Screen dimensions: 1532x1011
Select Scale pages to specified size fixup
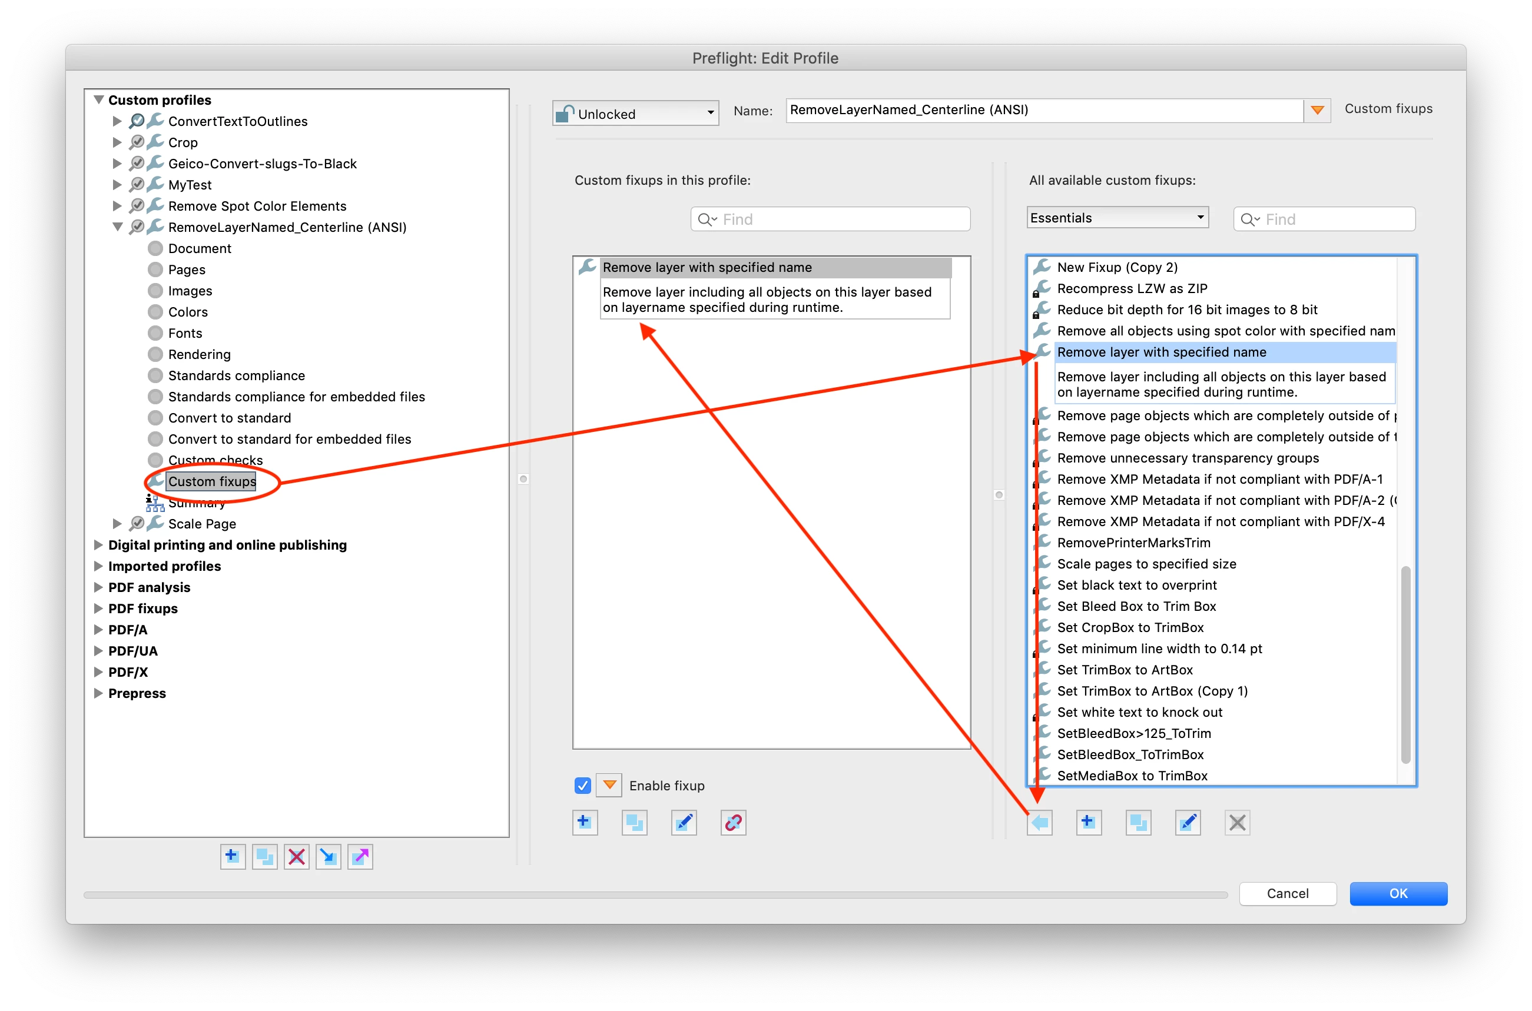[1146, 564]
